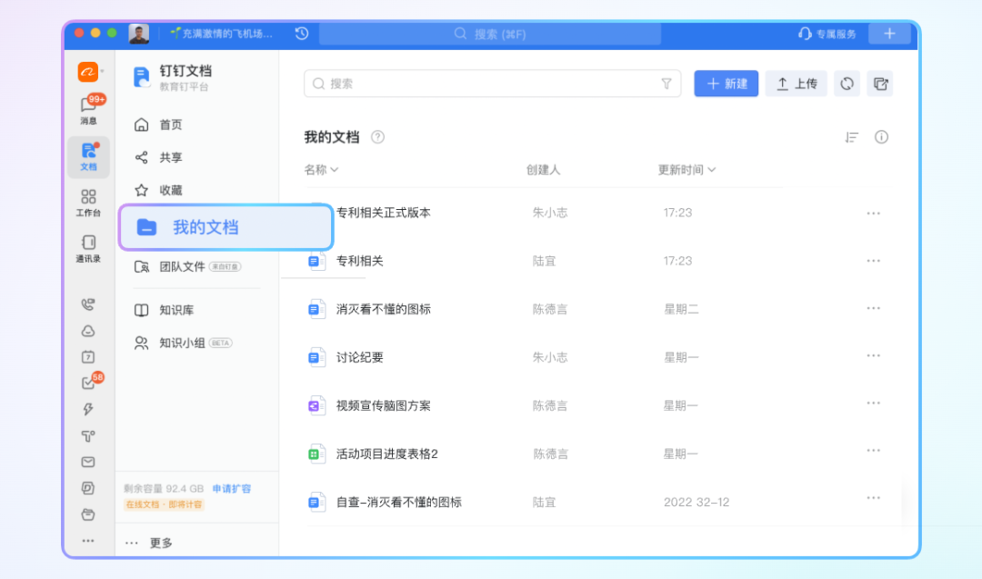Expand the 更新时间 column sort dropdown

pyautogui.click(x=686, y=170)
